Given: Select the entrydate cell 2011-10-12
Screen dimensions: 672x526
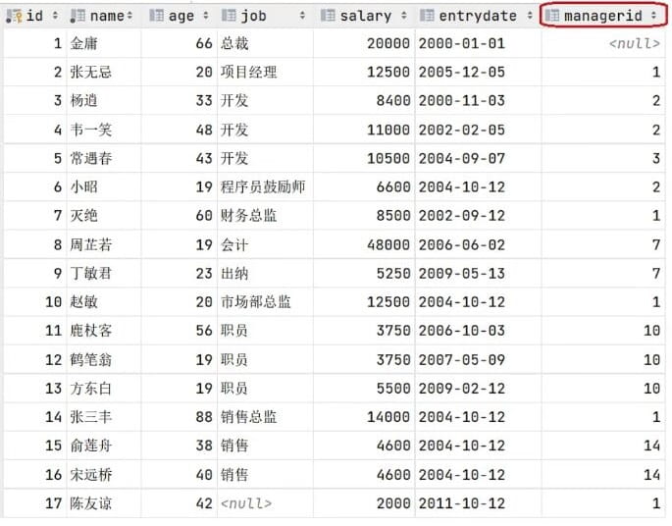Looking at the screenshot, I should pos(462,503).
